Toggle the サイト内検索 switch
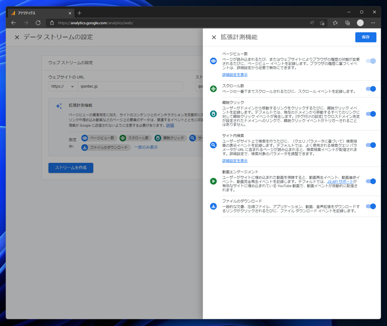This screenshot has width=387, height=326. click(371, 145)
